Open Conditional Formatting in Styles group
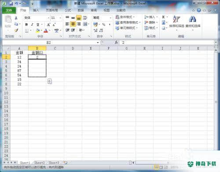 (125, 17)
